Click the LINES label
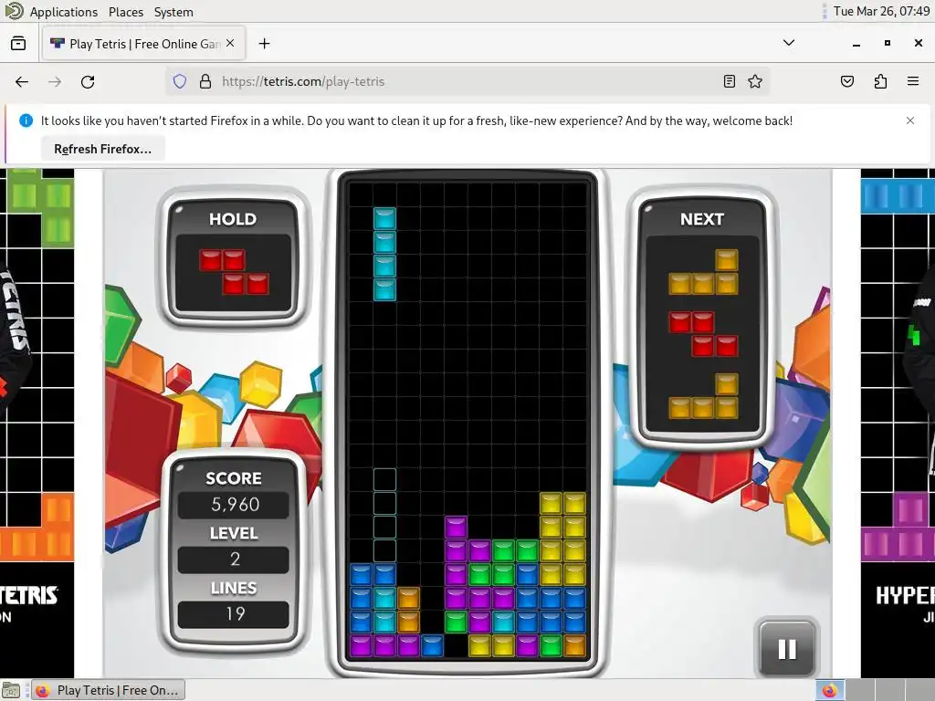 pos(234,589)
